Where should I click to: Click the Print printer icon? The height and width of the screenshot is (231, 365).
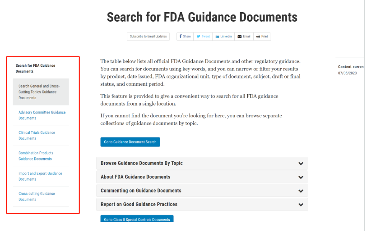[258, 37]
